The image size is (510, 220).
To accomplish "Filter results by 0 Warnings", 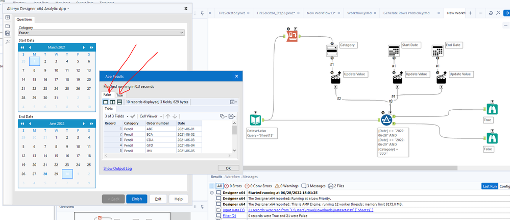I will point(286,186).
